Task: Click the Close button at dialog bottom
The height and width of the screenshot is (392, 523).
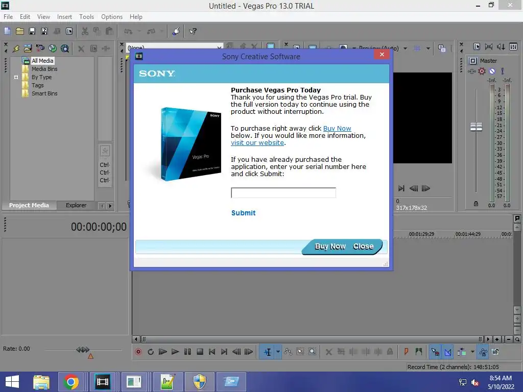Action: [363, 247]
